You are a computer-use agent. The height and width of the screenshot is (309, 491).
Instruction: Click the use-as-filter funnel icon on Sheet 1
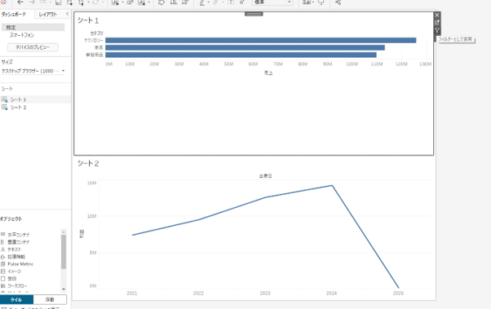point(437,30)
